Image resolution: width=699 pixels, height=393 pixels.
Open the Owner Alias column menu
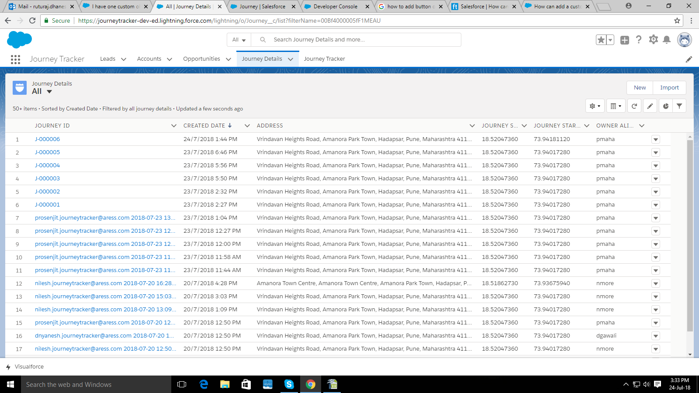pos(642,126)
